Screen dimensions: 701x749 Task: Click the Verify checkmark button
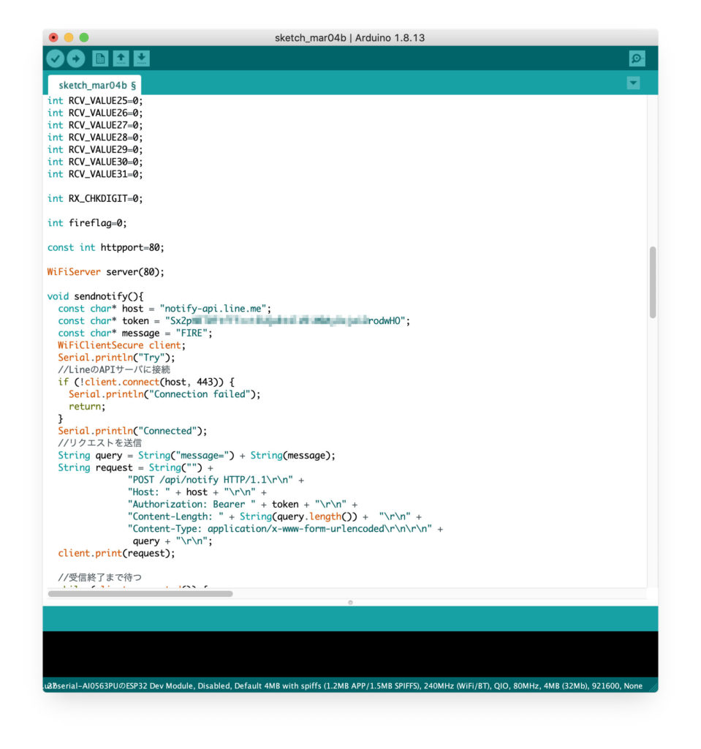(56, 59)
